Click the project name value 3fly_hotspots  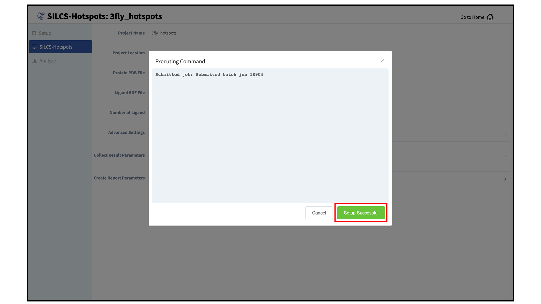pyautogui.click(x=164, y=33)
